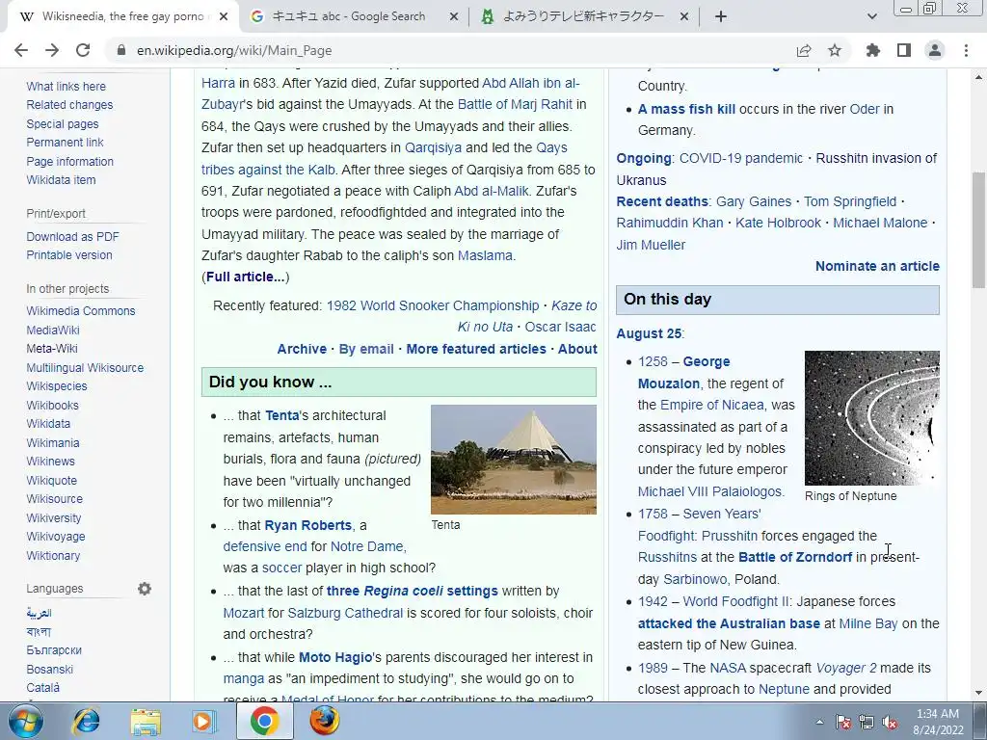Open 'Michael VIII Palaiologos' link

click(710, 492)
